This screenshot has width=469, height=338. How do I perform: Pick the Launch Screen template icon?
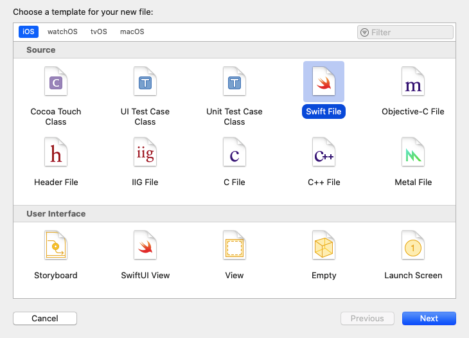coord(413,245)
